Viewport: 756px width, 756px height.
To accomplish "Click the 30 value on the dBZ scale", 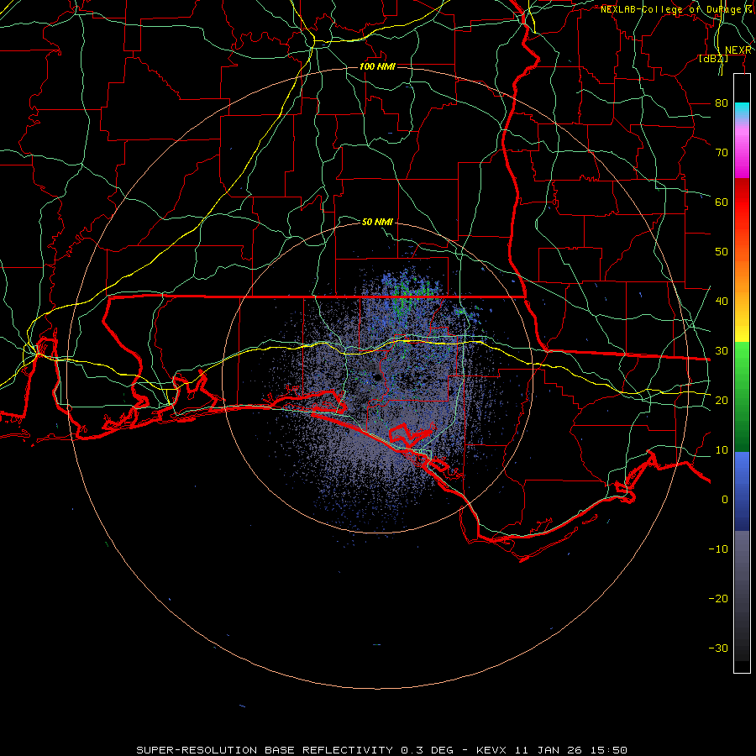I will coord(722,351).
